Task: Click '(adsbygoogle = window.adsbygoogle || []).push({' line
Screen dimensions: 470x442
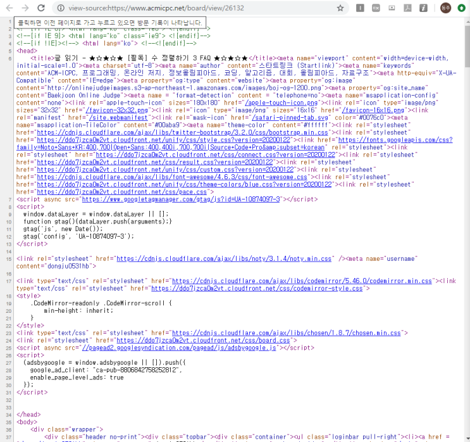Action: [104, 362]
